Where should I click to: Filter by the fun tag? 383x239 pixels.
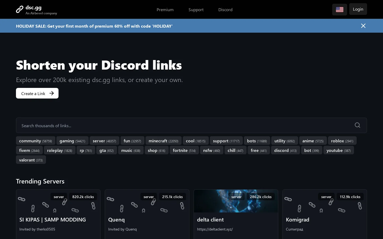pyautogui.click(x=132, y=141)
